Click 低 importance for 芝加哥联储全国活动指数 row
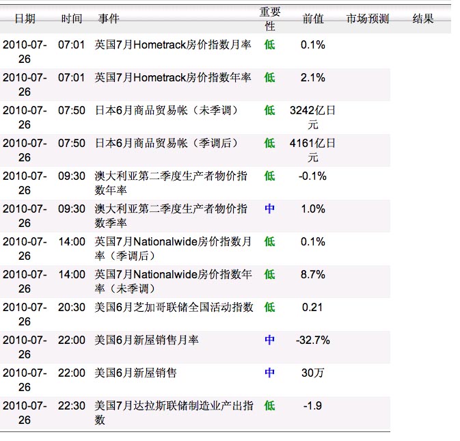 pyautogui.click(x=269, y=308)
